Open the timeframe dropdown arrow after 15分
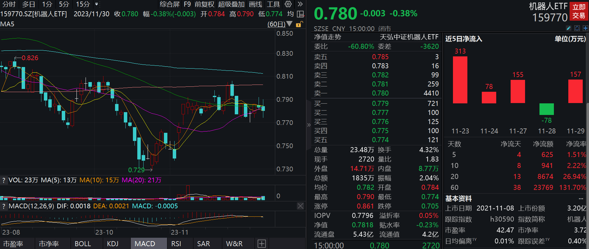The height and width of the screenshot is (249, 589). coord(97,4)
